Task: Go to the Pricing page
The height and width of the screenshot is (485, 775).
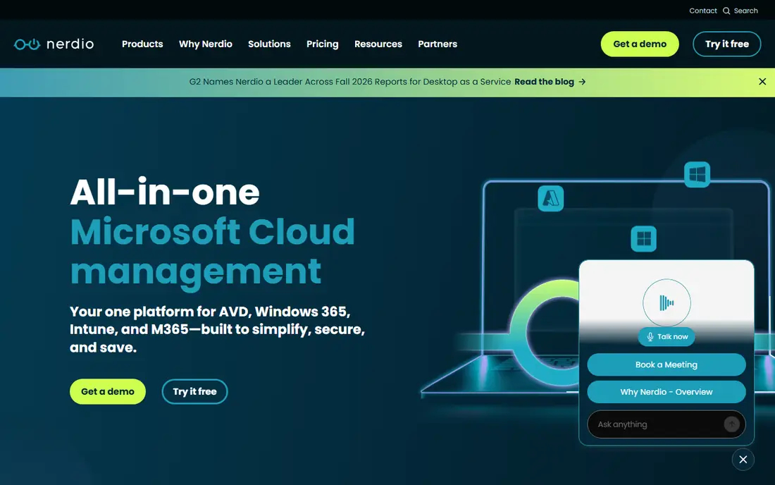Action: (x=322, y=44)
